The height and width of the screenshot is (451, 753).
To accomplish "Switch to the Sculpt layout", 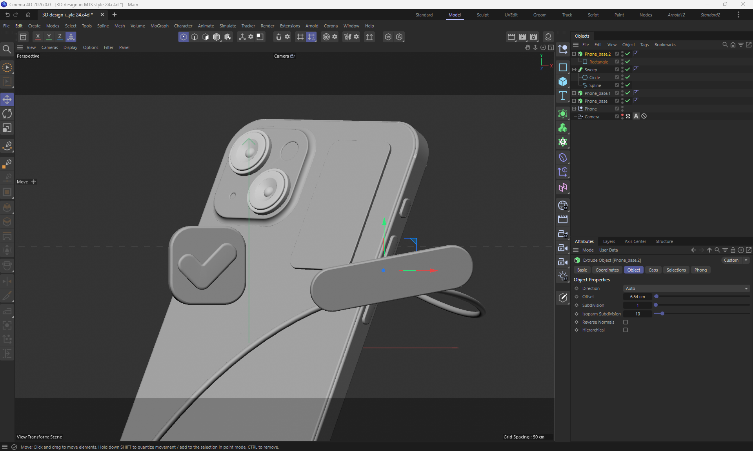I will tap(482, 15).
